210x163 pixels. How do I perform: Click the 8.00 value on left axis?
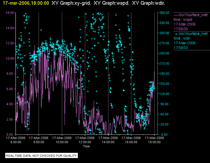pyautogui.click(x=10, y=73)
